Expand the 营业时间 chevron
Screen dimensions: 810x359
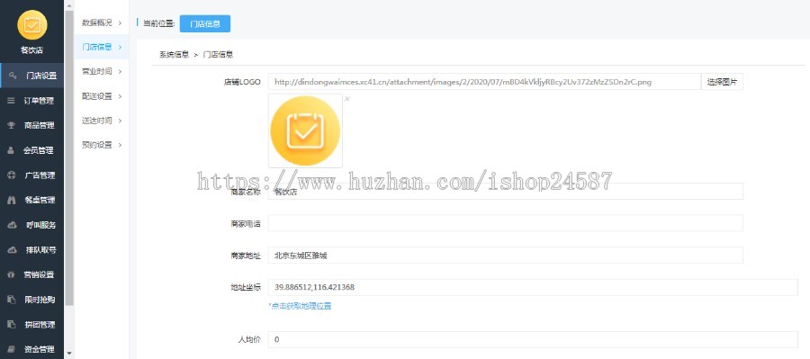click(120, 71)
